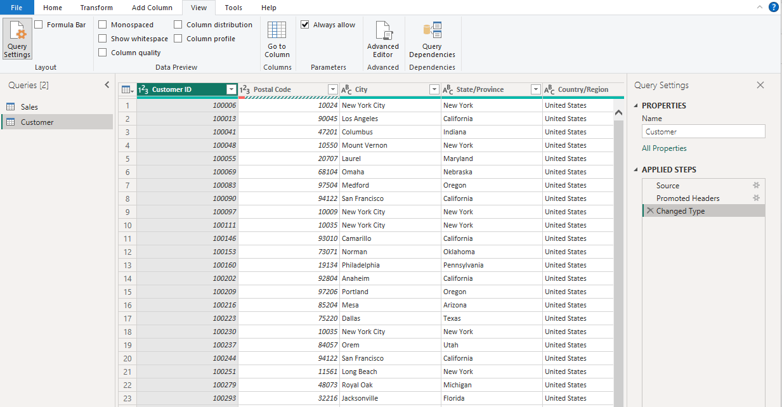Enable Column quality checkbox
The width and height of the screenshot is (782, 407).
(102, 53)
